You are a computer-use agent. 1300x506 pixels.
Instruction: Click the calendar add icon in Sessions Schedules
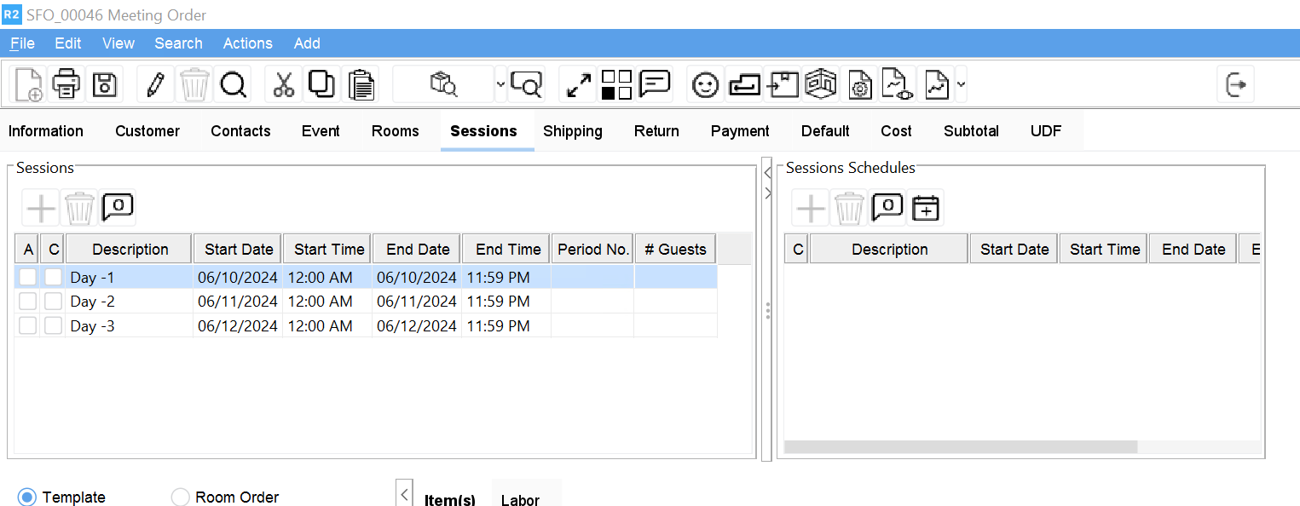pyautogui.click(x=925, y=208)
